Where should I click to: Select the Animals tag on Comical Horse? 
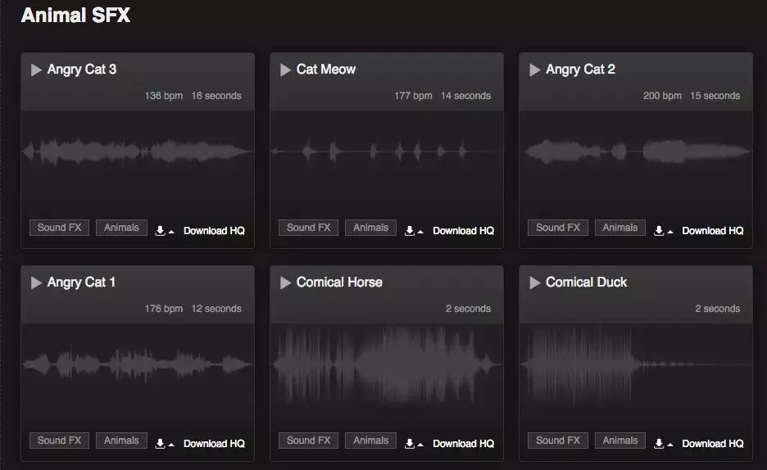click(370, 441)
